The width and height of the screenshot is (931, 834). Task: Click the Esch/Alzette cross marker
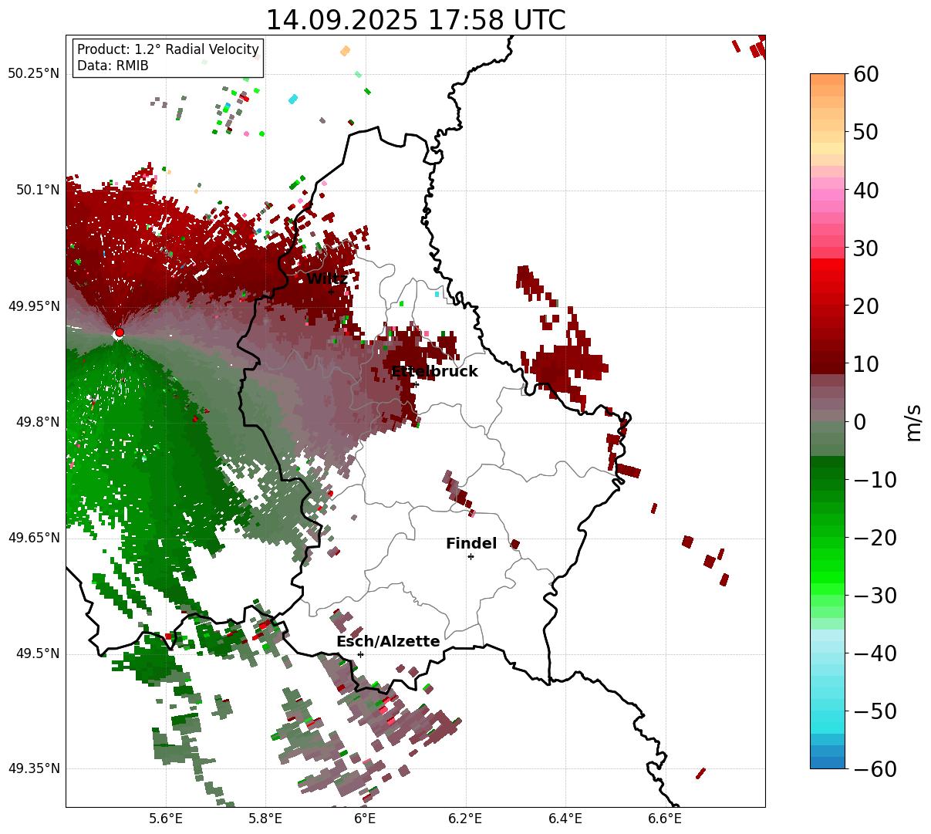point(360,654)
